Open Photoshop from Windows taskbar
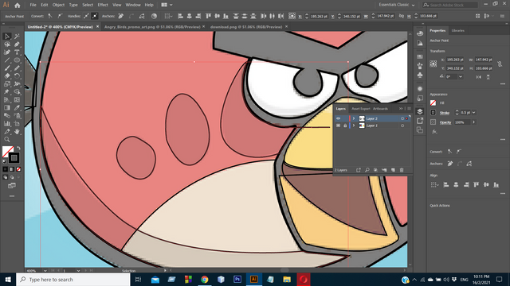Viewport: 510px width, 286px height. tap(237, 279)
